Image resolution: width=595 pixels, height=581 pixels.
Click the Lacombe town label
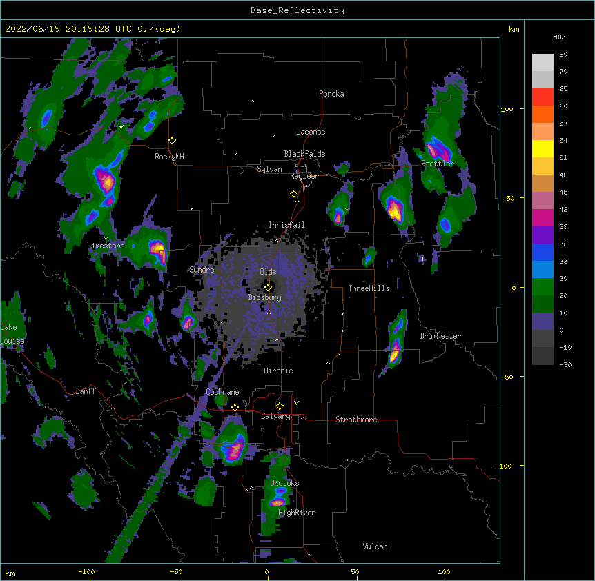tap(311, 132)
